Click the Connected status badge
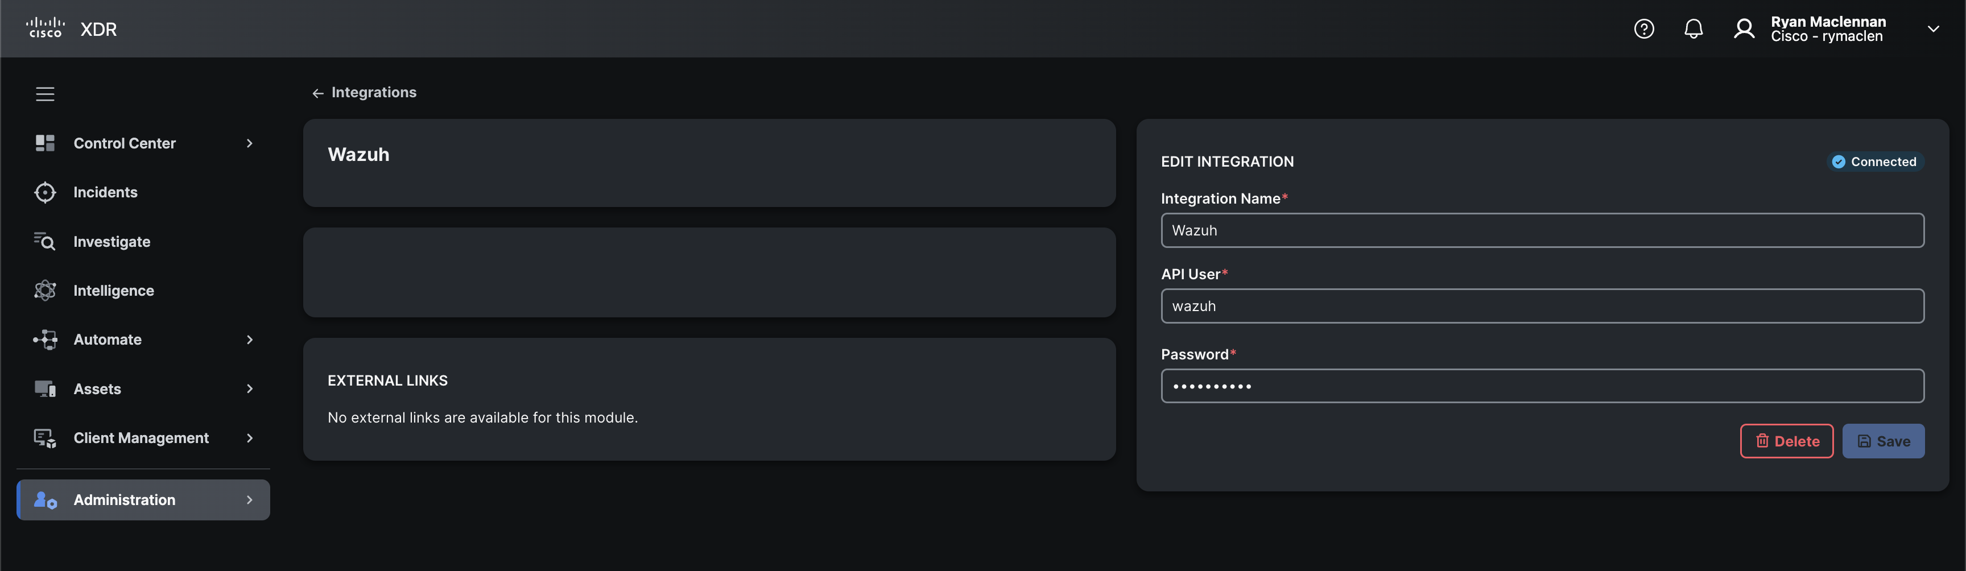 tap(1875, 161)
